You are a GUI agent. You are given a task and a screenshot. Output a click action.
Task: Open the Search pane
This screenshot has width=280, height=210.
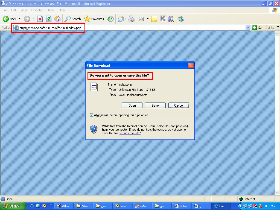tap(72, 19)
